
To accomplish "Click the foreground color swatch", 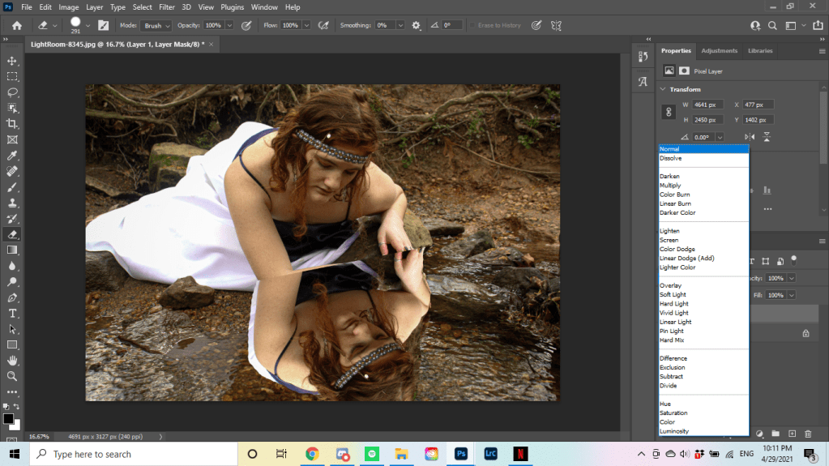I will (8, 419).
